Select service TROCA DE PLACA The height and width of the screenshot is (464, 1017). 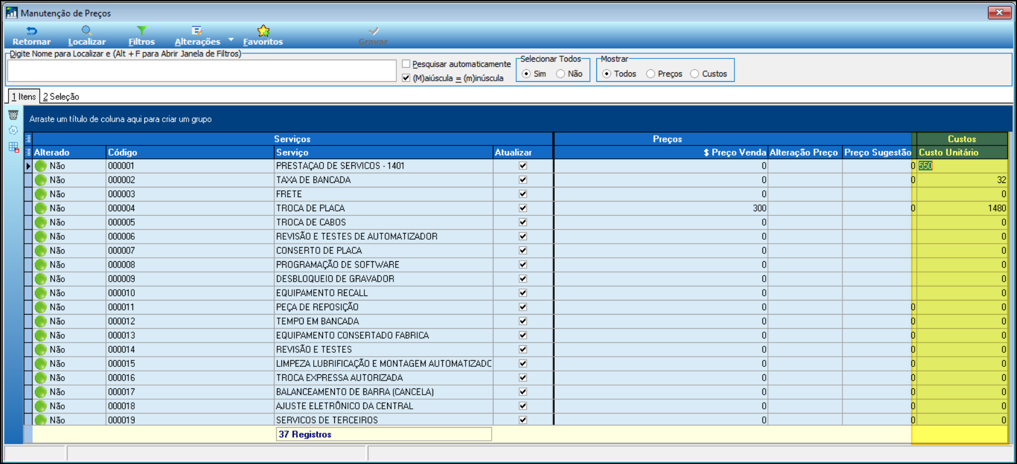(384, 208)
